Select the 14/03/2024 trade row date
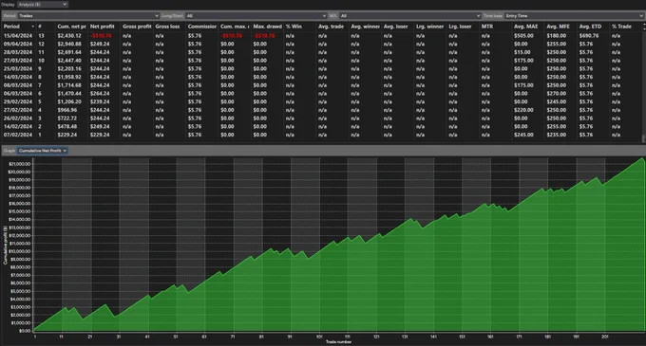 coord(18,77)
